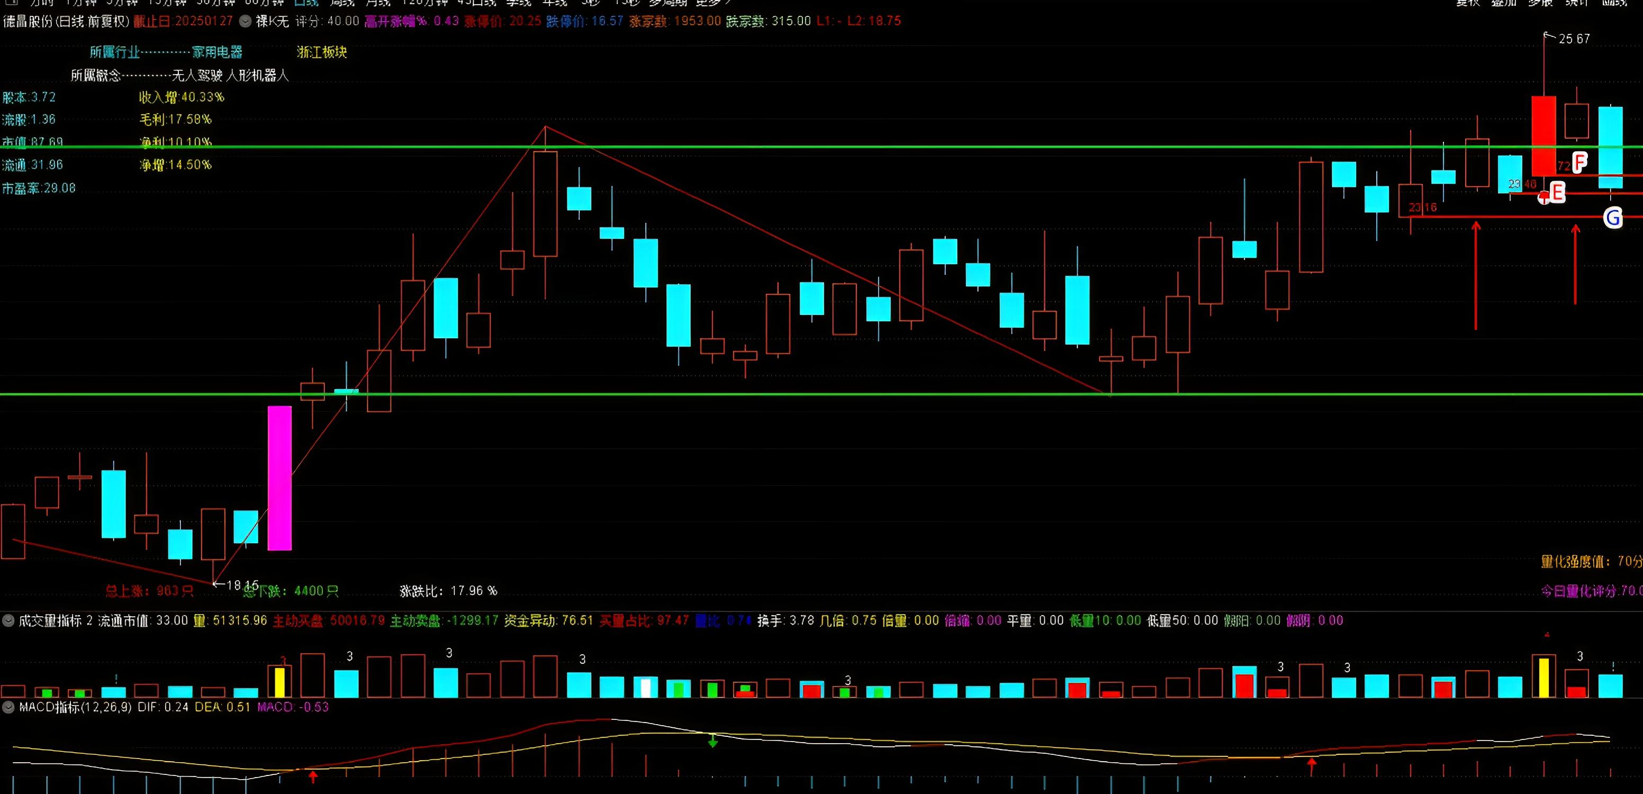Click 画线 drawing tools button
Screen dimensions: 1643x794
pyautogui.click(x=1614, y=3)
